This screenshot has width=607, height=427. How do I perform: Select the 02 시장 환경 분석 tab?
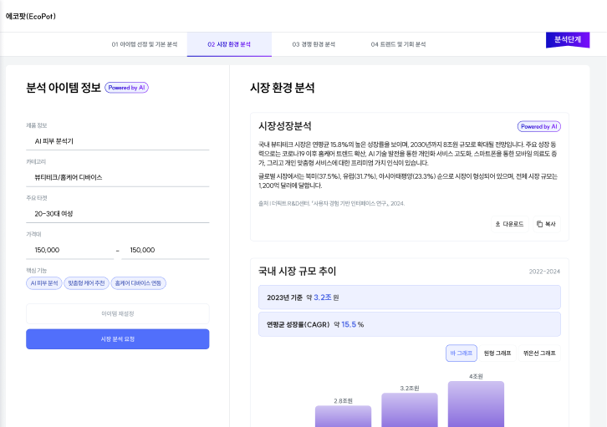coord(228,44)
